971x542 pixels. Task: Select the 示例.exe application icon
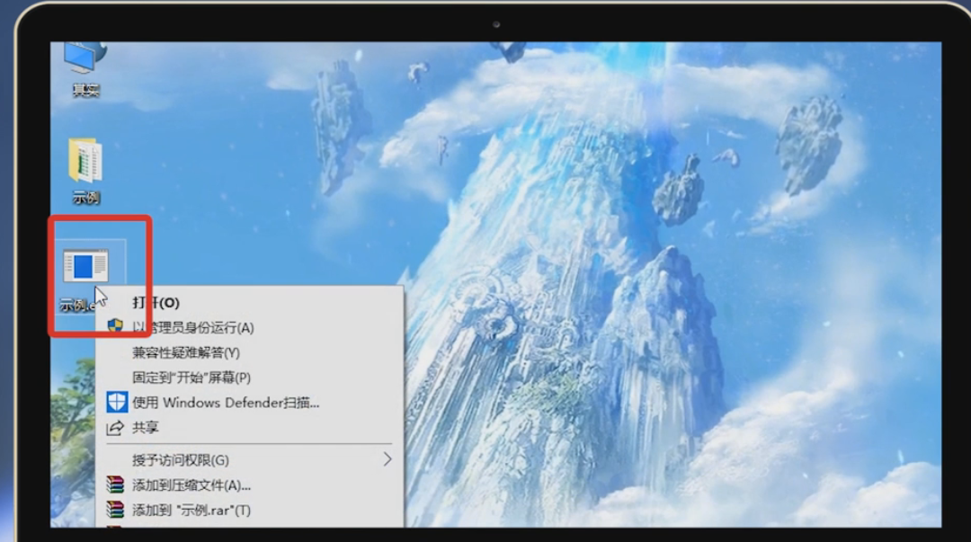[85, 266]
